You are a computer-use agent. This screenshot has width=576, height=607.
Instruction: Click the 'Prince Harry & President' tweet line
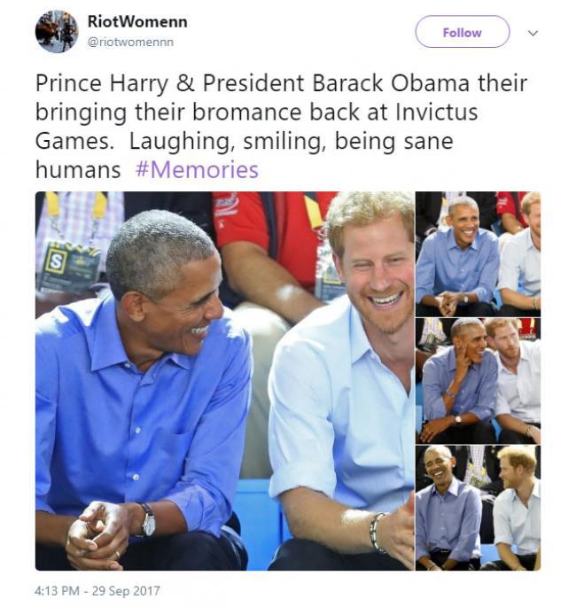point(282,82)
